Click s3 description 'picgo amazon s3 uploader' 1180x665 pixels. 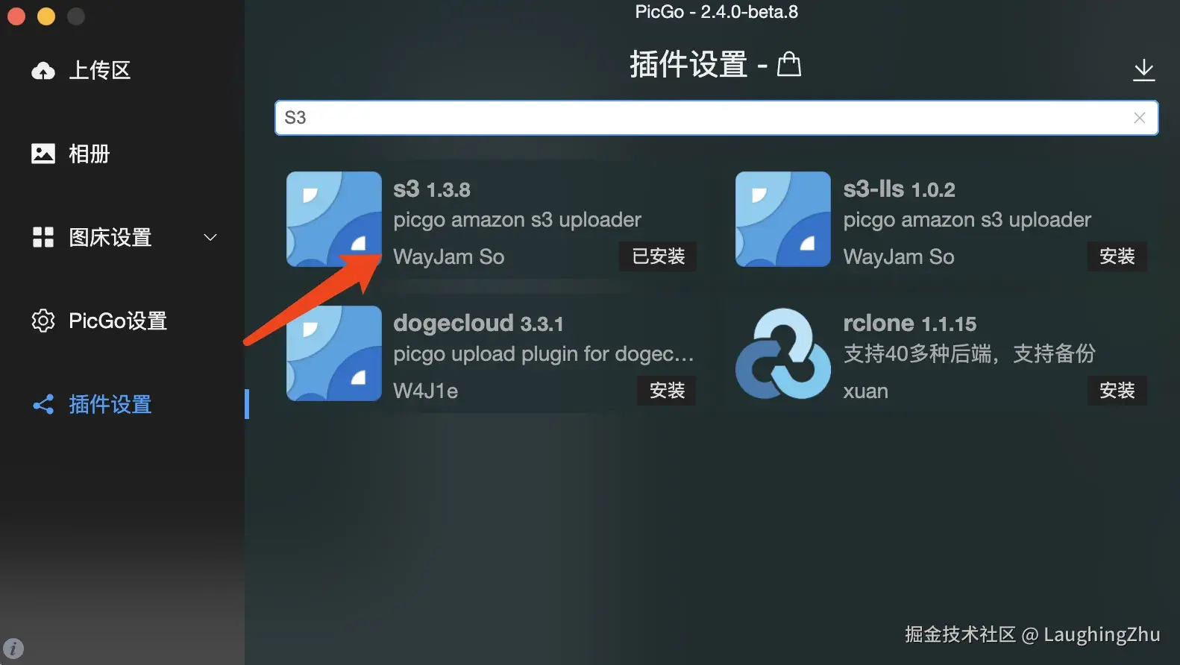tap(517, 220)
